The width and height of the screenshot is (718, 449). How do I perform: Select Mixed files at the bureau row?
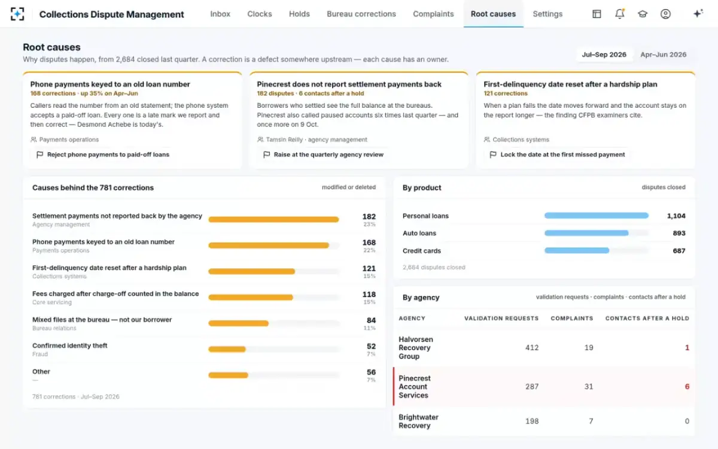(x=204, y=323)
